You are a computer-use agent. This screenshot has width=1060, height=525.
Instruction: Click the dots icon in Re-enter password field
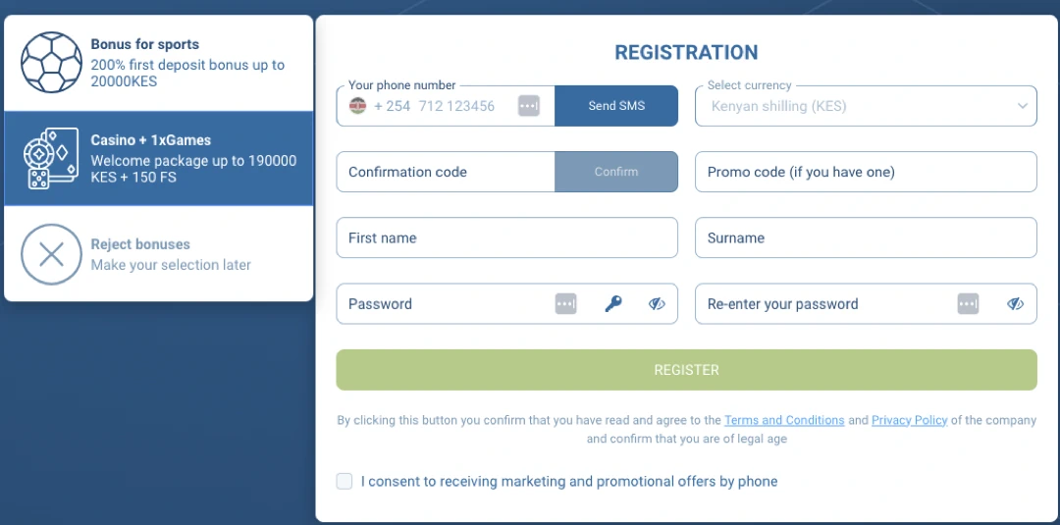point(968,304)
